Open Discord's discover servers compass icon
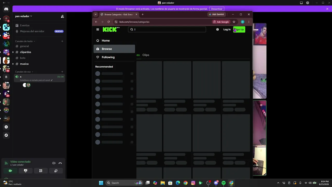332x187 pixels. (x=6, y=135)
